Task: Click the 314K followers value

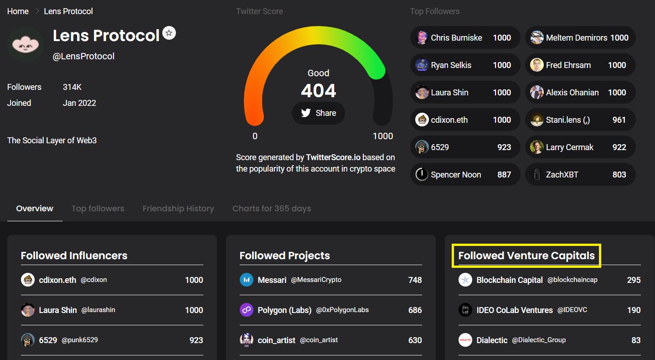Action: tap(72, 87)
